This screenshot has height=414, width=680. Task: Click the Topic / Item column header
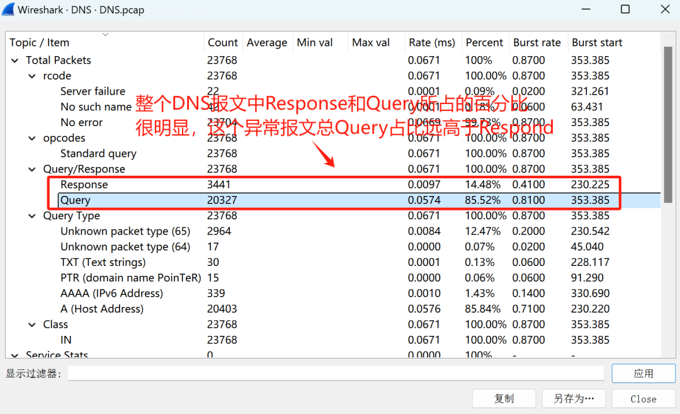(x=40, y=43)
